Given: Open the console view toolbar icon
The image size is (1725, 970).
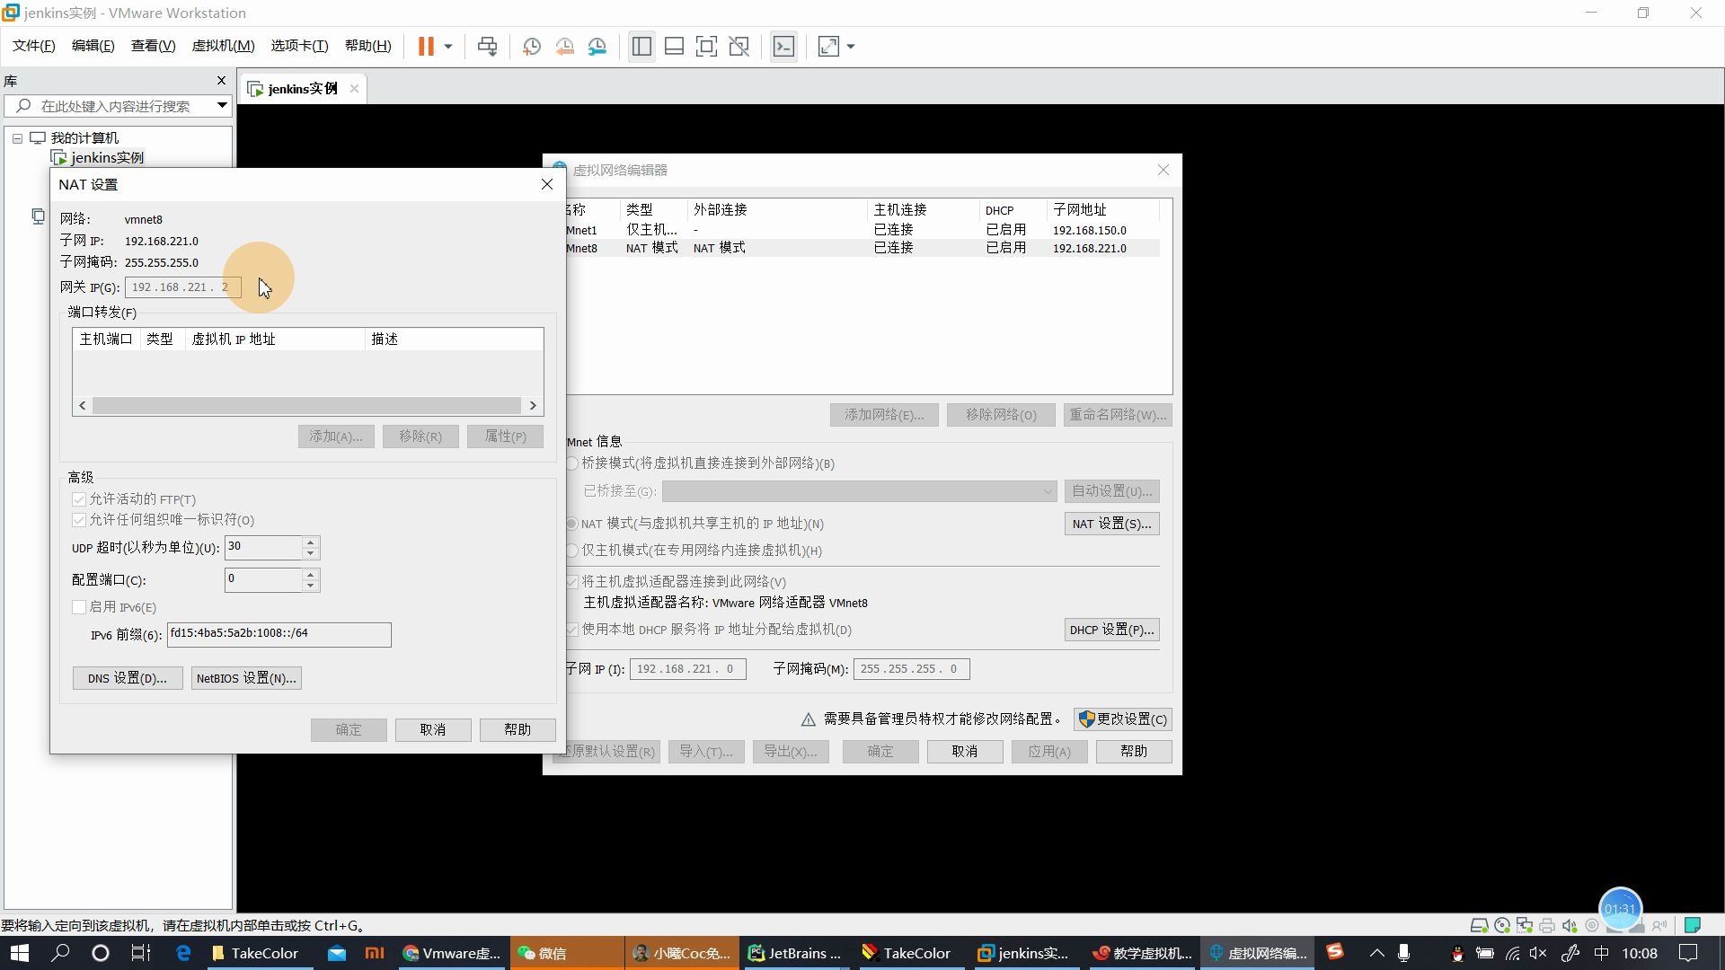Looking at the screenshot, I should click(x=783, y=46).
